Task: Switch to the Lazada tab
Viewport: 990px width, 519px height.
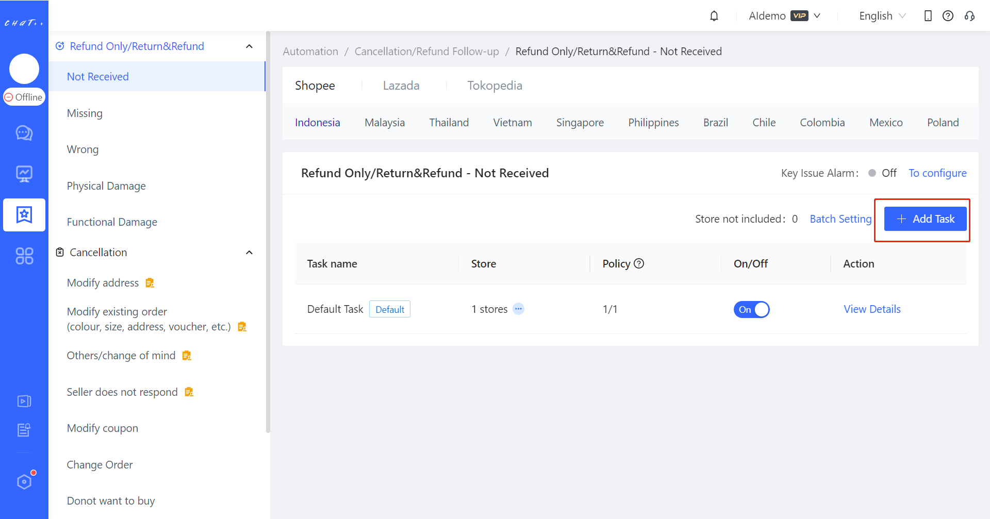Action: pyautogui.click(x=401, y=86)
